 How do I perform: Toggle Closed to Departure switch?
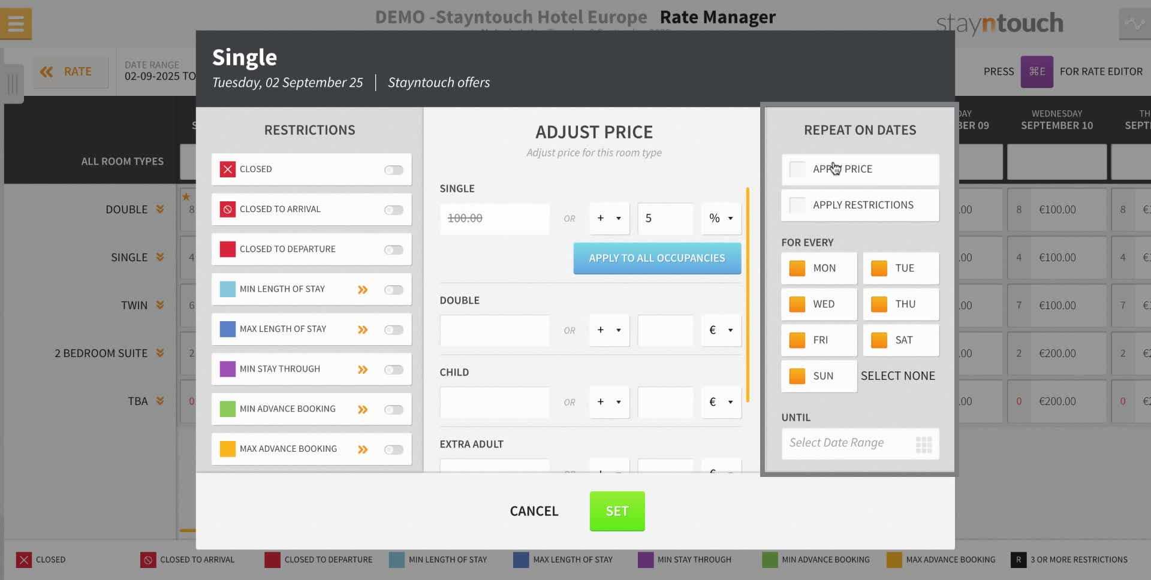[x=394, y=250]
